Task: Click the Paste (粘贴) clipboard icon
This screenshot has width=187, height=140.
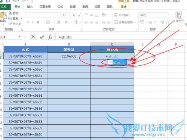Action: click(3, 16)
